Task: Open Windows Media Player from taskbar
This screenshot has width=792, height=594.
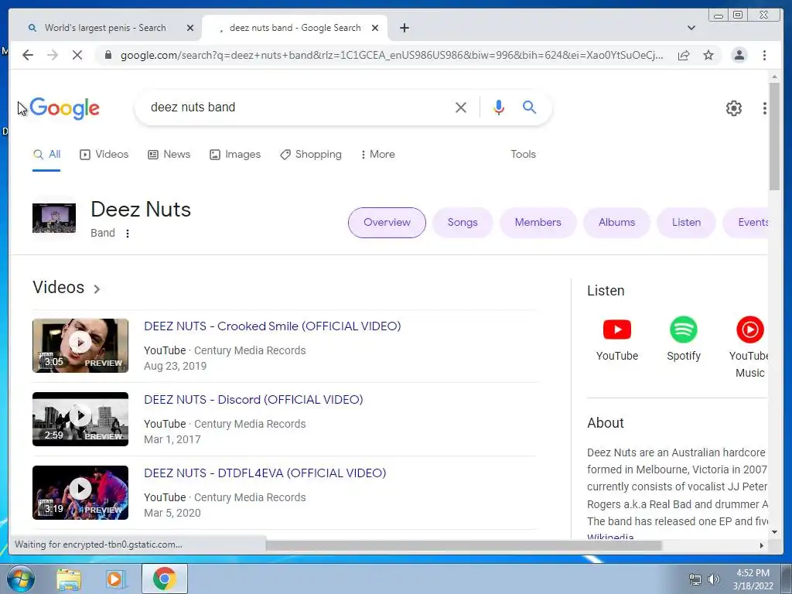Action: tap(115, 579)
